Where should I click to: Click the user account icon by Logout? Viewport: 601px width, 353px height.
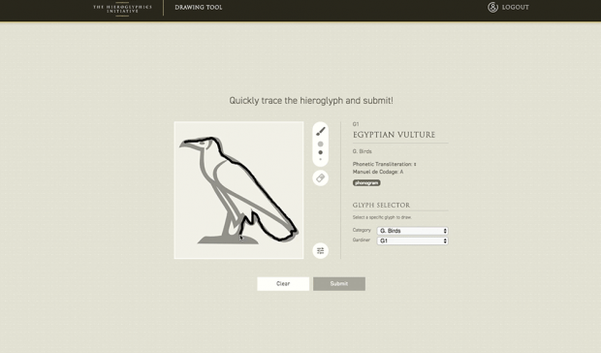point(492,7)
